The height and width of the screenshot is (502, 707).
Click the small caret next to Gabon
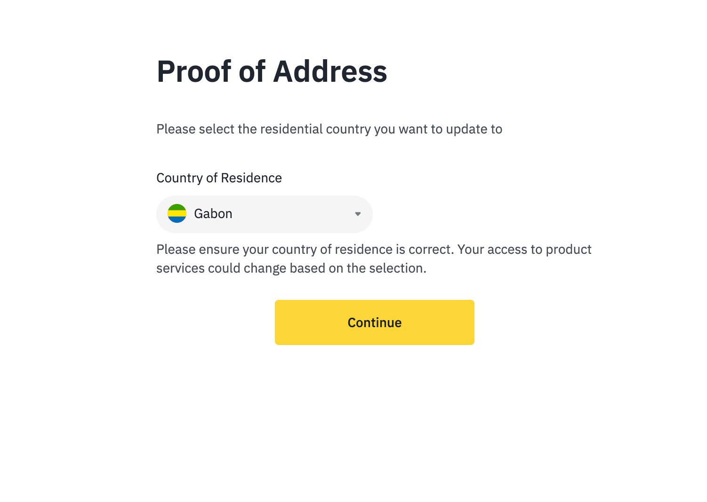coord(358,214)
